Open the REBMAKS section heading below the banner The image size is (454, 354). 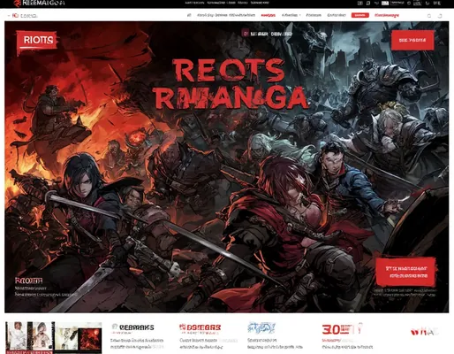[x=133, y=327]
